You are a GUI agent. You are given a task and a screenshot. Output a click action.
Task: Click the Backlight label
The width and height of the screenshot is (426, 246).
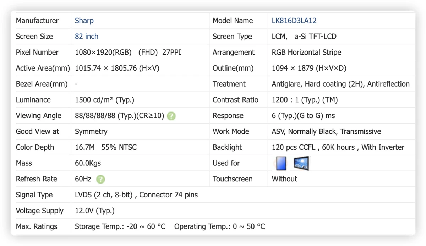point(227,147)
